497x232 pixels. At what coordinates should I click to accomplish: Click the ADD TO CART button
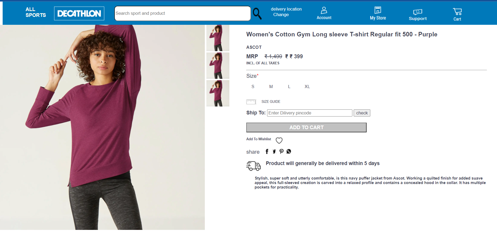coord(306,127)
